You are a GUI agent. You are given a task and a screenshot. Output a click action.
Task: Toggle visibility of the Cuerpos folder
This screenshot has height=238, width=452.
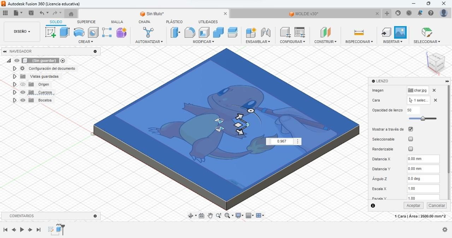pos(23,92)
